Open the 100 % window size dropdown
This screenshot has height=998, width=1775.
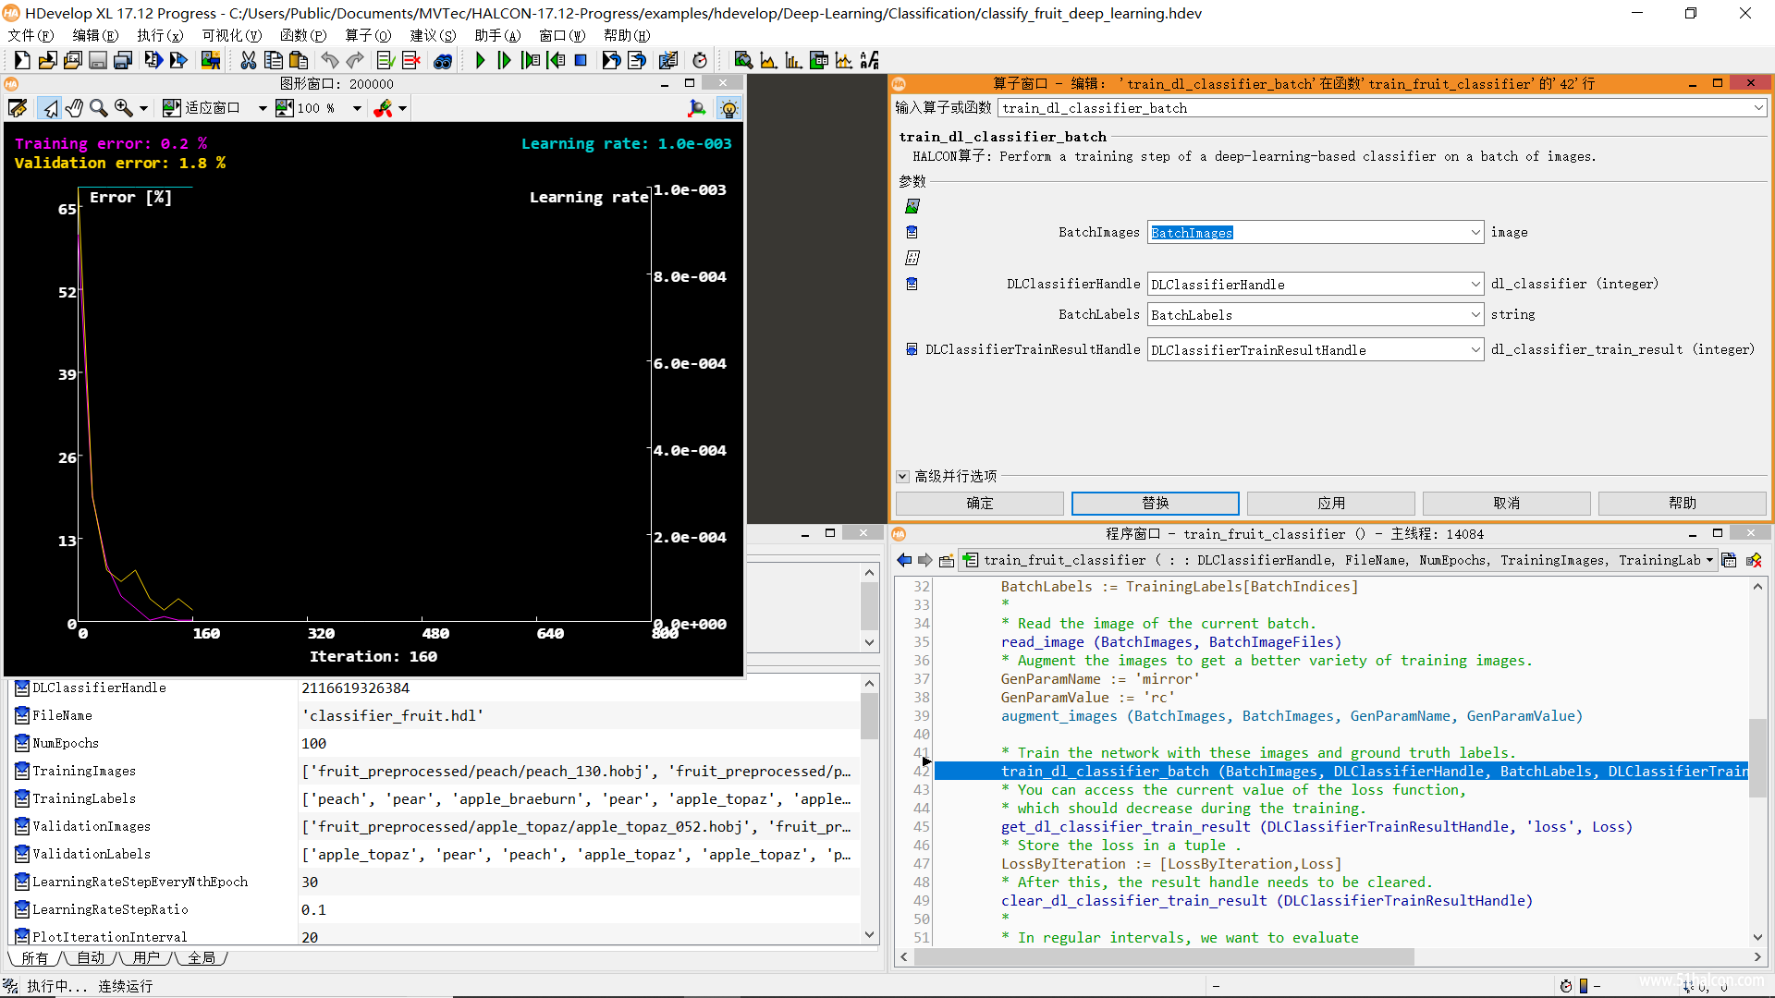357,108
